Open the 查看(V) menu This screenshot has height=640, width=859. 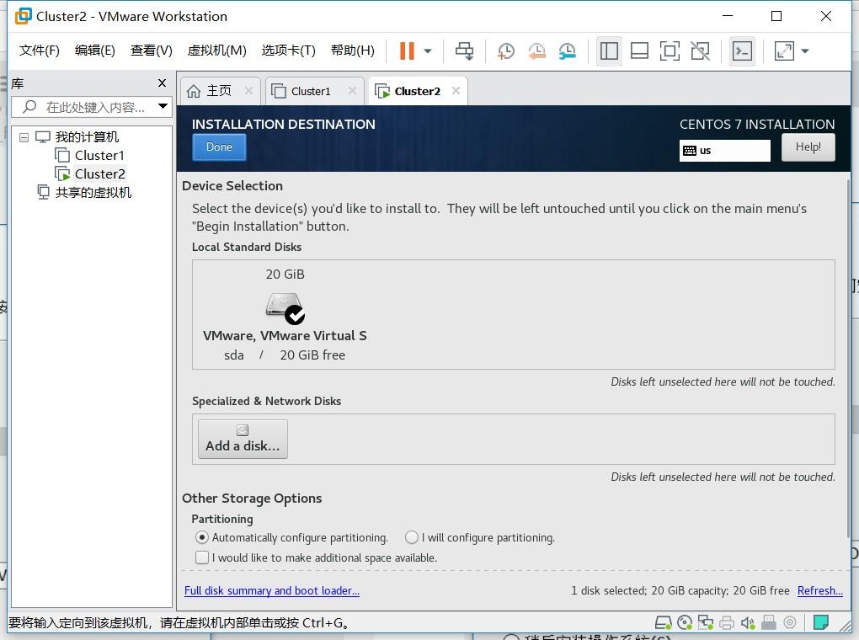pyautogui.click(x=152, y=51)
